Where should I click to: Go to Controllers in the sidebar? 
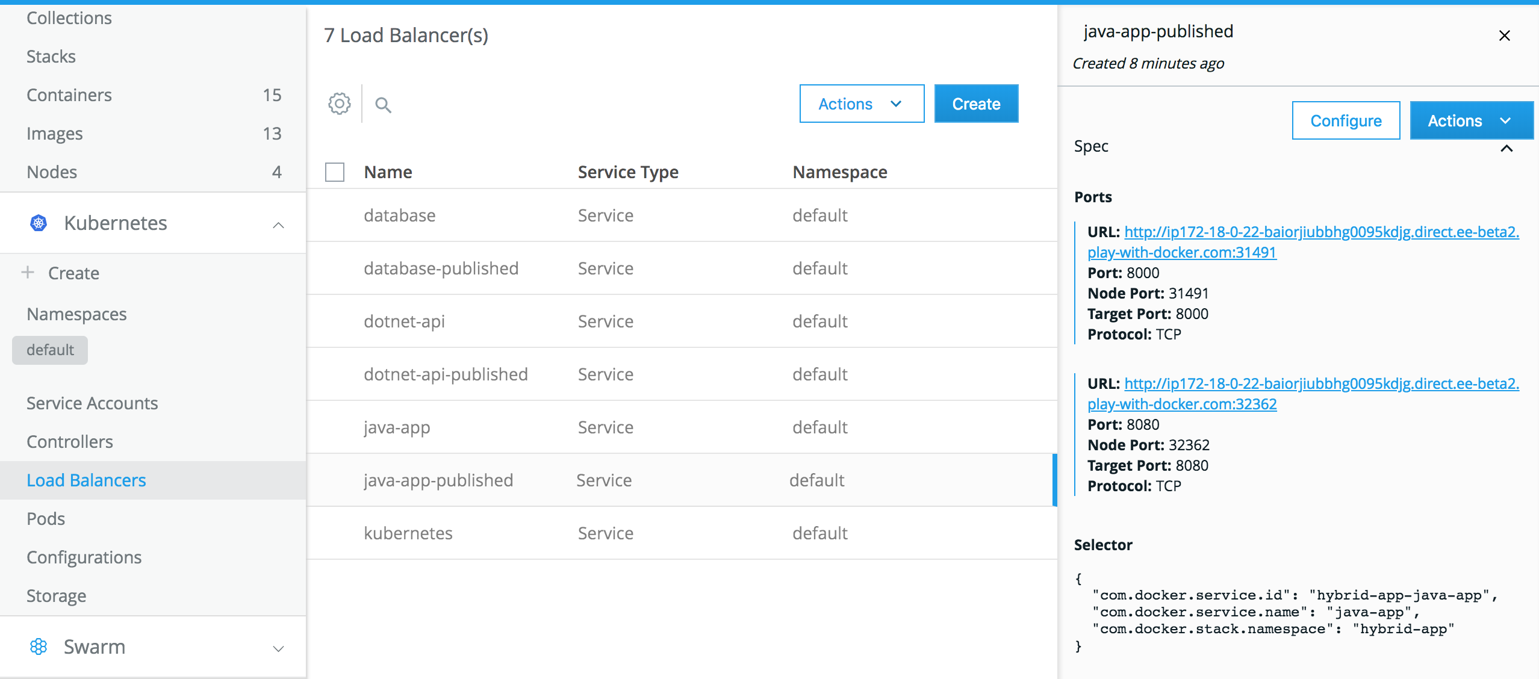70,442
